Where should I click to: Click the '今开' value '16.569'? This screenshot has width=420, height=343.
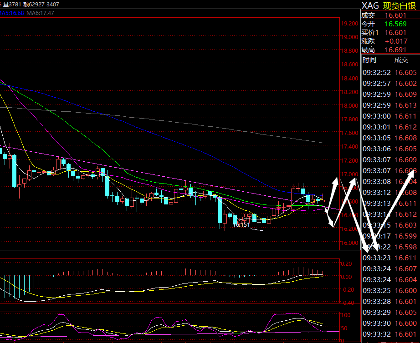[x=395, y=24]
